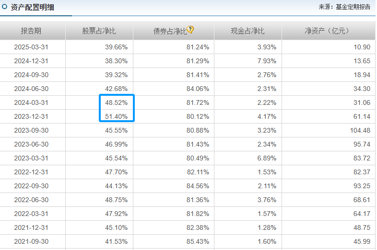Click the 债券占净比 column header
The width and height of the screenshot is (377, 250).
pyautogui.click(x=170, y=31)
